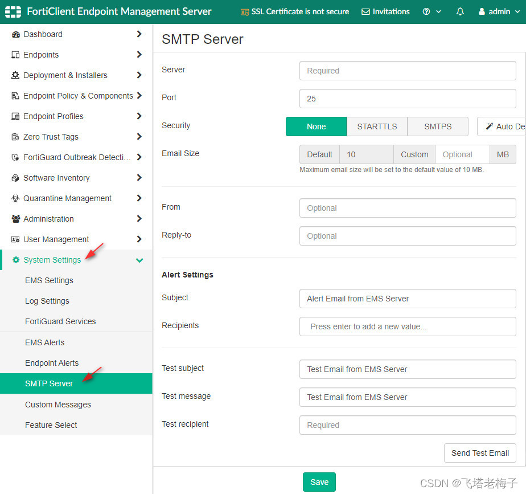Open EMS Alerts submenu item

click(x=44, y=342)
